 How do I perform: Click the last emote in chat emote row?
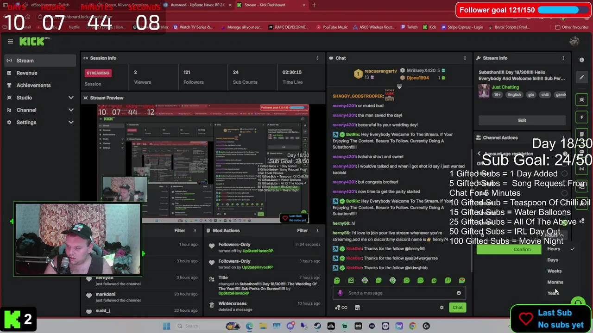click(x=462, y=280)
